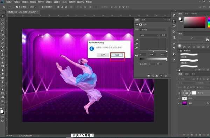Viewport: 210px width, 138px height.
Task: Select the Zoom tool in toolbar
Action: pos(2,101)
